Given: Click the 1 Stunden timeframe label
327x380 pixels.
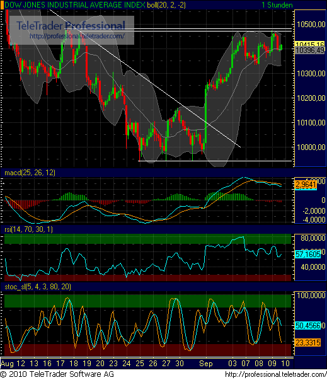Looking at the screenshot, I should (277, 5).
